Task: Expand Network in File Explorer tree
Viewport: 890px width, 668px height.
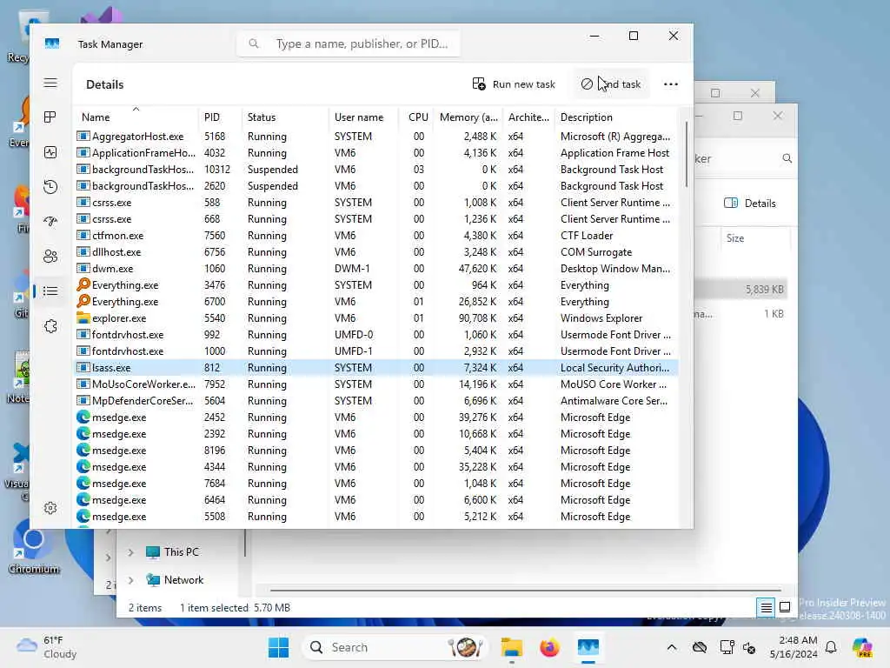Action: (130, 580)
